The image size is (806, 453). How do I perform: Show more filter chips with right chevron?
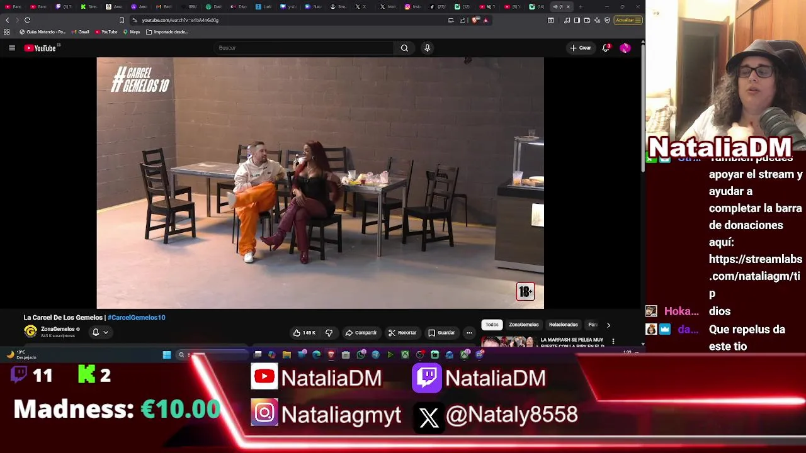(608, 325)
